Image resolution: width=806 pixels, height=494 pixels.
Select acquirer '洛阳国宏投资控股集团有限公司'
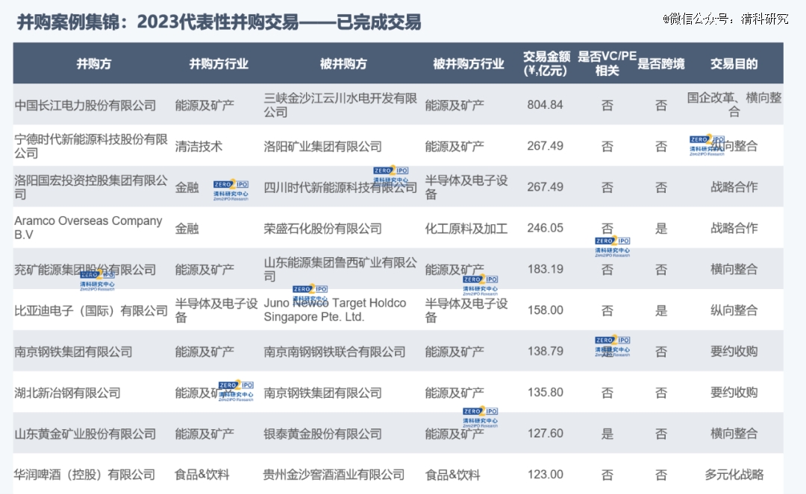coord(91,187)
